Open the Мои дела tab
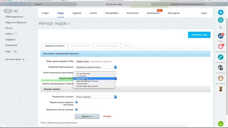 pyautogui.click(x=173, y=13)
